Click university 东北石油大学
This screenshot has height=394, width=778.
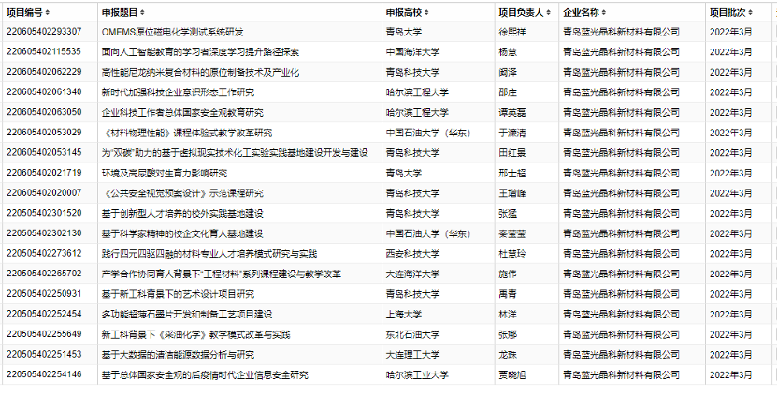412,334
